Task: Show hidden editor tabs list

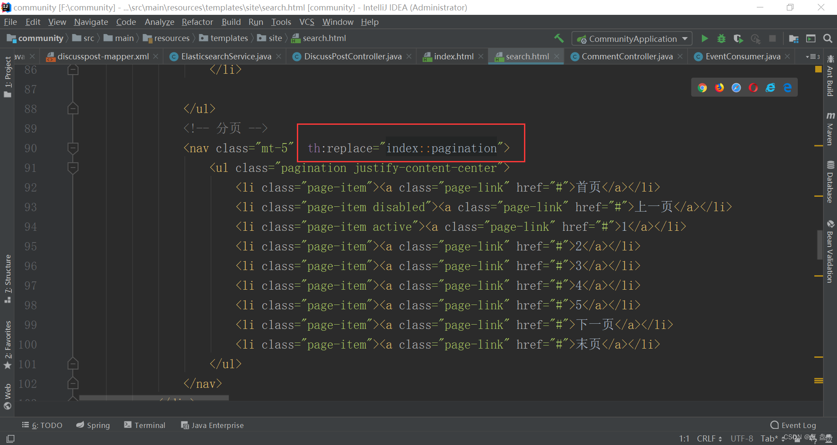Action: point(812,56)
